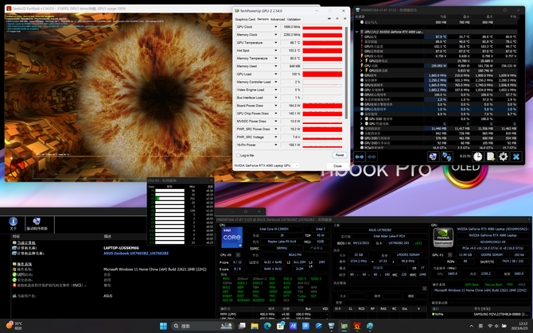Open Memory Clock sensor dropdown
Image resolution: width=533 pixels, height=333 pixels.
coord(276,35)
